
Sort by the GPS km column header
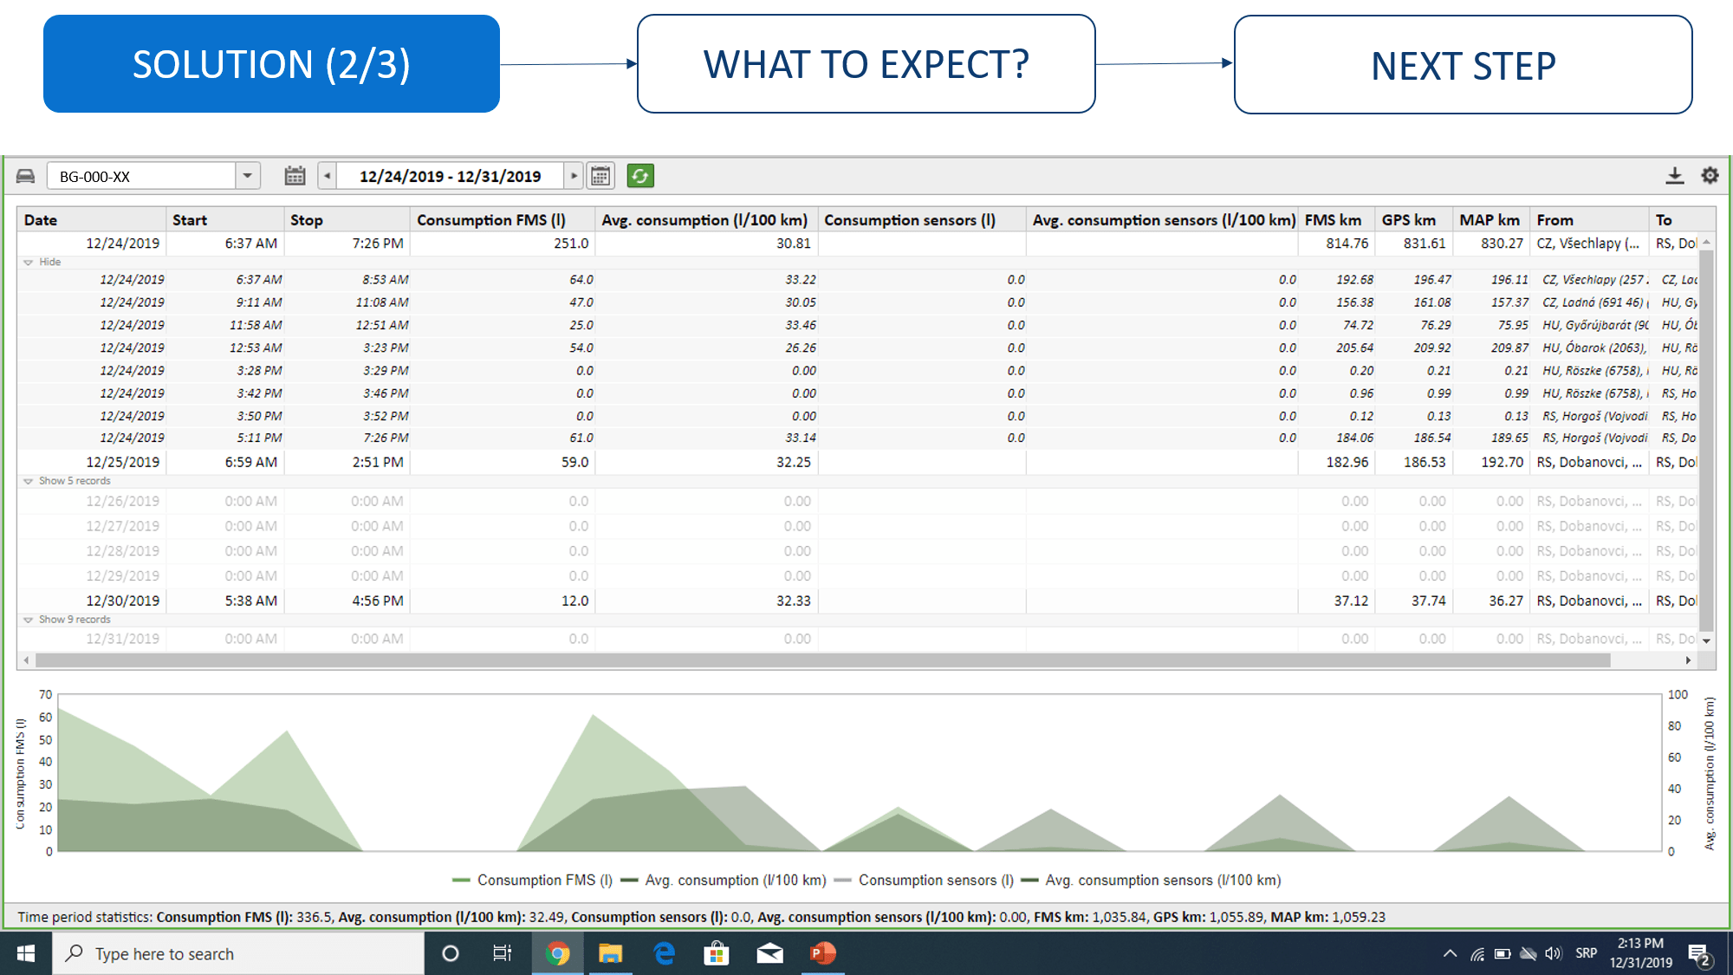1408,220
